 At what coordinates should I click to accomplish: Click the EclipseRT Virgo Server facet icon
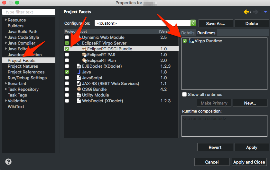(x=79, y=43)
